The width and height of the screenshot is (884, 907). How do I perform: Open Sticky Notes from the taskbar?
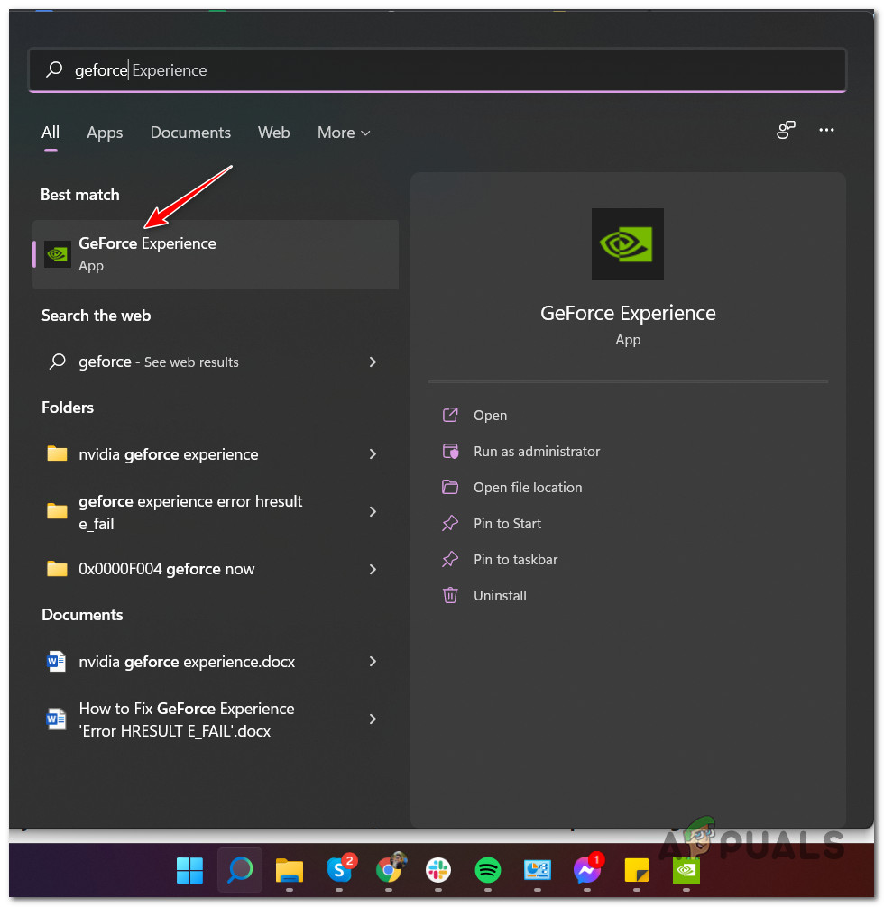(x=637, y=869)
